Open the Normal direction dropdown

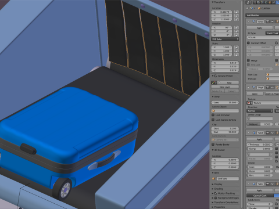[260, 111]
